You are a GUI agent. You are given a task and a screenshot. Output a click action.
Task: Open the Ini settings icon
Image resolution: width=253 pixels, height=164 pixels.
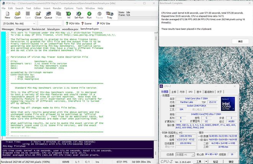tap(69, 15)
